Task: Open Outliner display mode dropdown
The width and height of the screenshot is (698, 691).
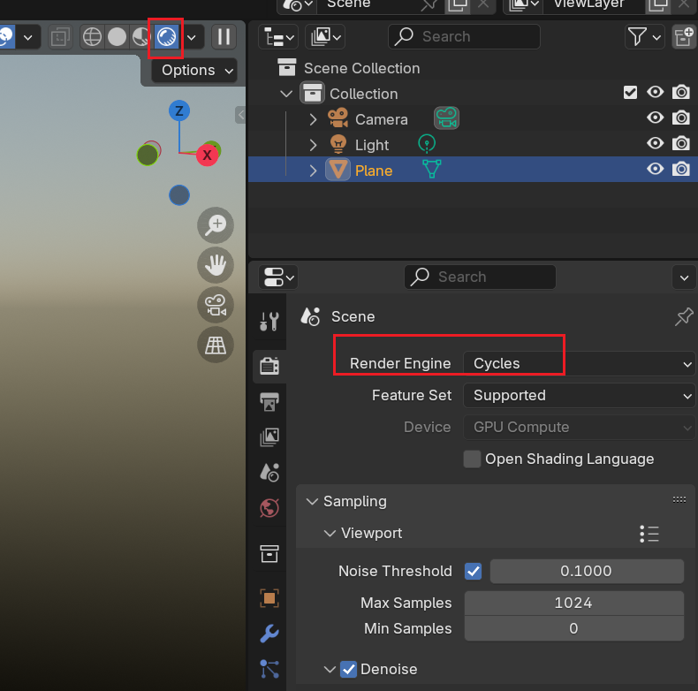Action: coord(325,37)
